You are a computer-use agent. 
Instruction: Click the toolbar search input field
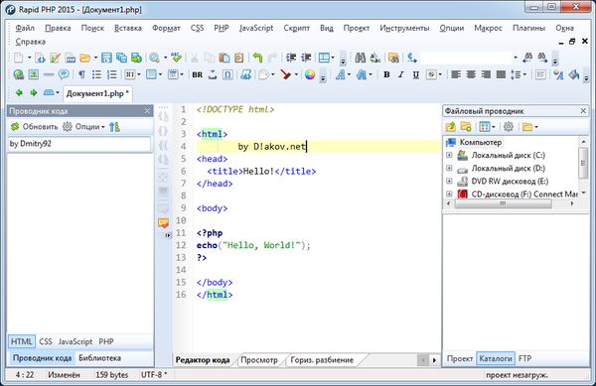(x=466, y=58)
